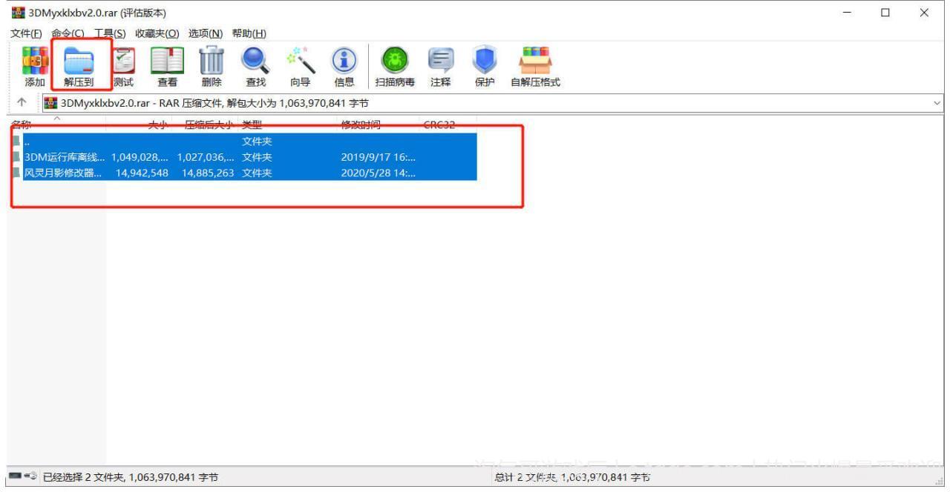Open the Commands (命令) menu
Image resolution: width=950 pixels, height=492 pixels.
tap(68, 33)
